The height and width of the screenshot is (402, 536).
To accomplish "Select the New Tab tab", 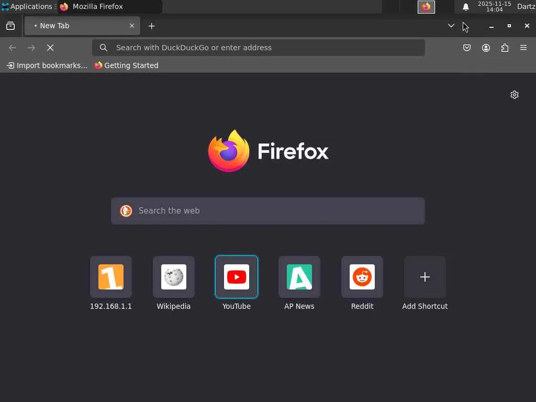I will tap(82, 26).
